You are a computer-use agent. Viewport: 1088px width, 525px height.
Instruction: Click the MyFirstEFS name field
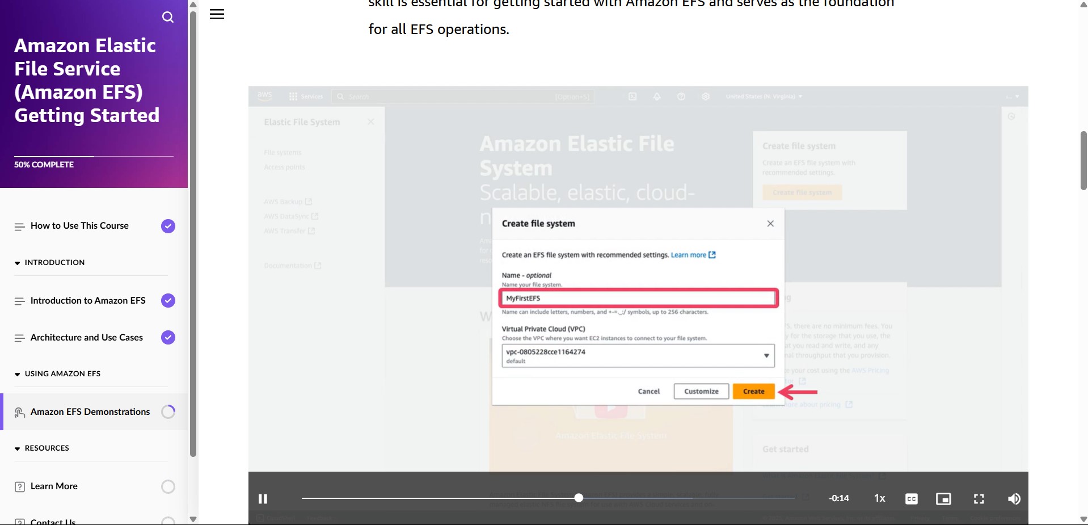click(x=638, y=298)
